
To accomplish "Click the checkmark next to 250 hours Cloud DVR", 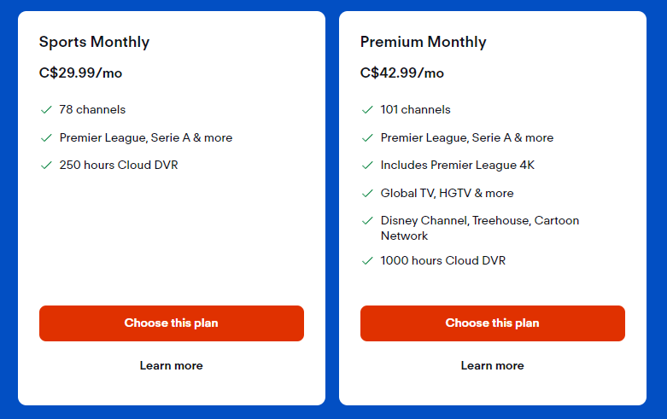I will click(46, 166).
